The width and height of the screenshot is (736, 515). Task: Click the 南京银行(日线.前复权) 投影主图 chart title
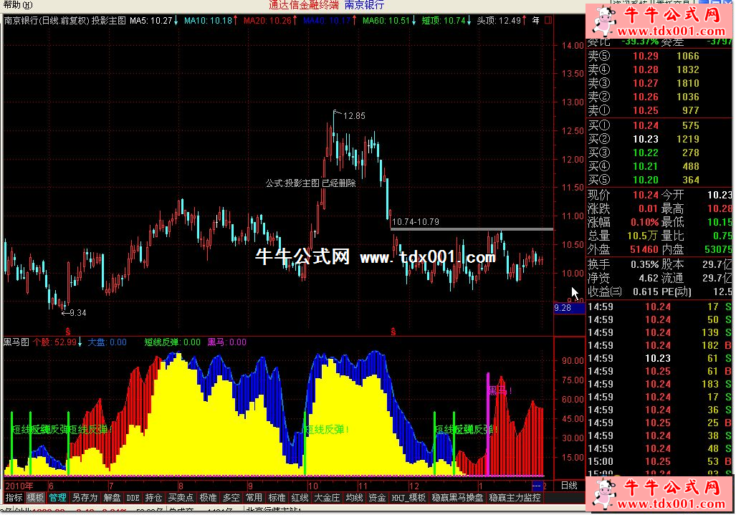(x=64, y=20)
